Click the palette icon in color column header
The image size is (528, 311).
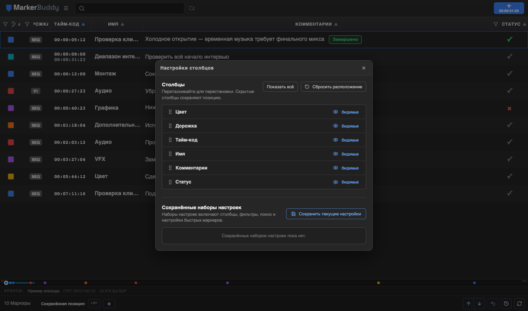click(13, 24)
